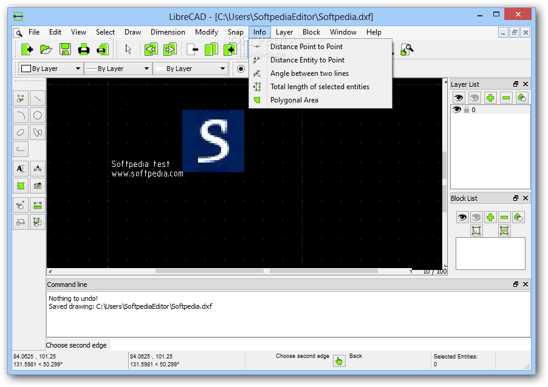Open the Modify menu
The height and width of the screenshot is (387, 548).
coord(207,32)
